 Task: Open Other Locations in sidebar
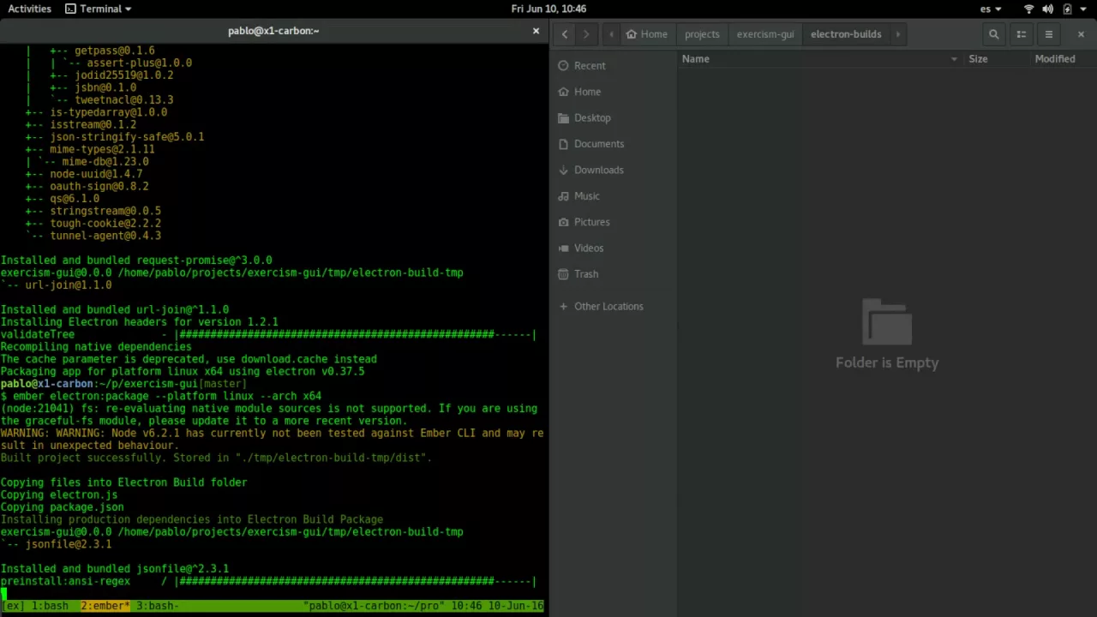click(614, 306)
